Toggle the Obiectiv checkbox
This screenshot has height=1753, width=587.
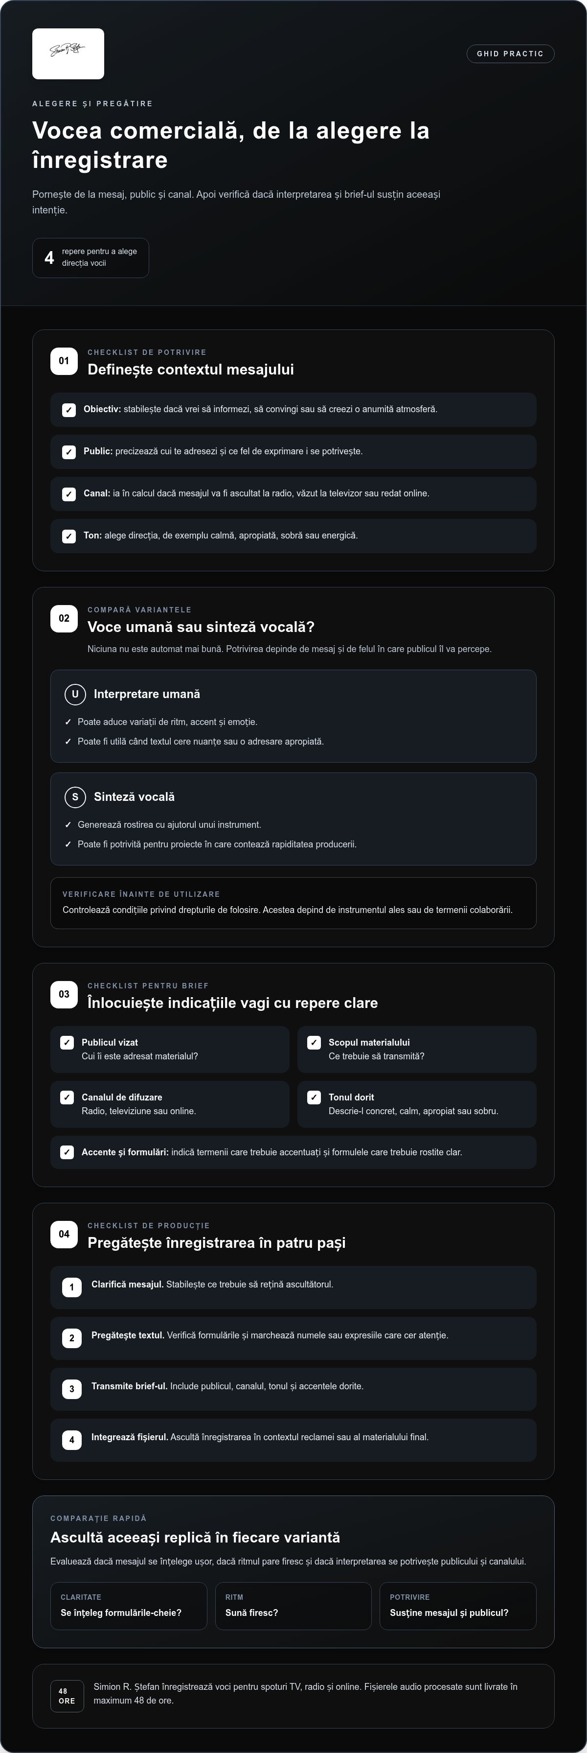(x=68, y=410)
